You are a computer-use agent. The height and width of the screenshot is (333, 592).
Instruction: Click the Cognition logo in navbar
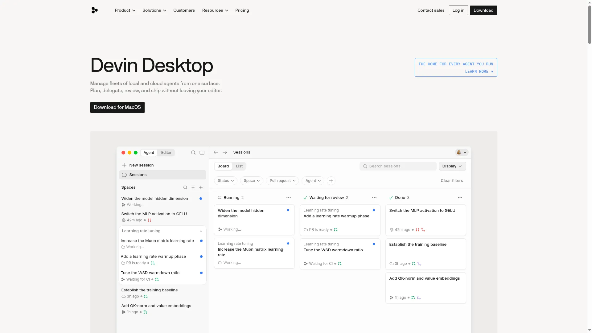[x=94, y=10]
